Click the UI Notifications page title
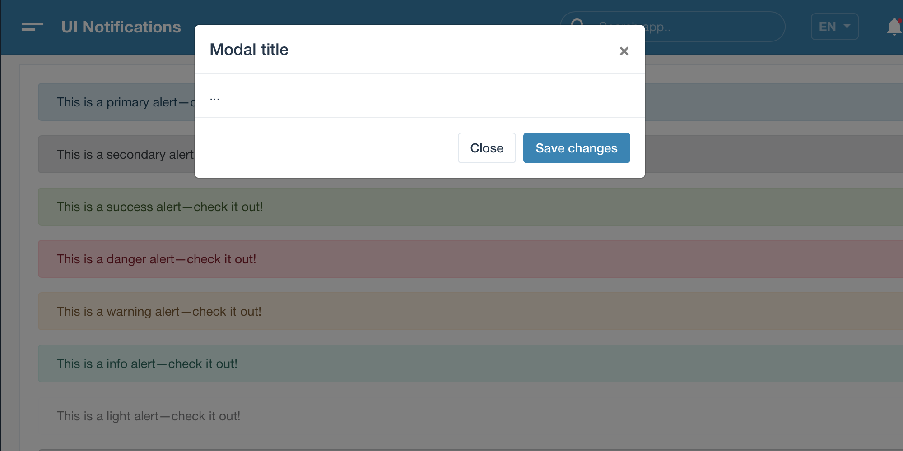 pyautogui.click(x=121, y=27)
